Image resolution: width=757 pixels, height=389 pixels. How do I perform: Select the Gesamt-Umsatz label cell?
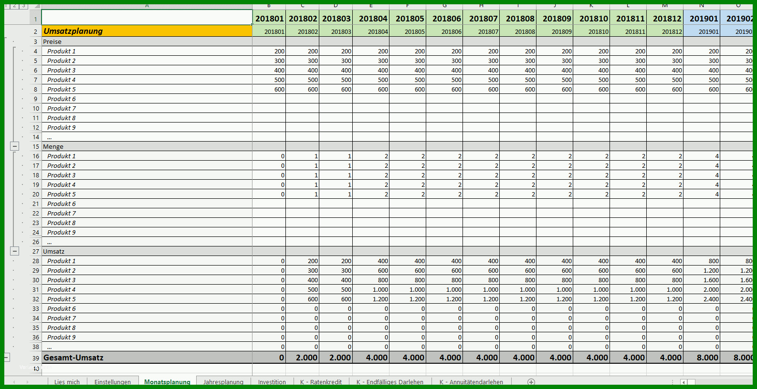click(x=147, y=358)
